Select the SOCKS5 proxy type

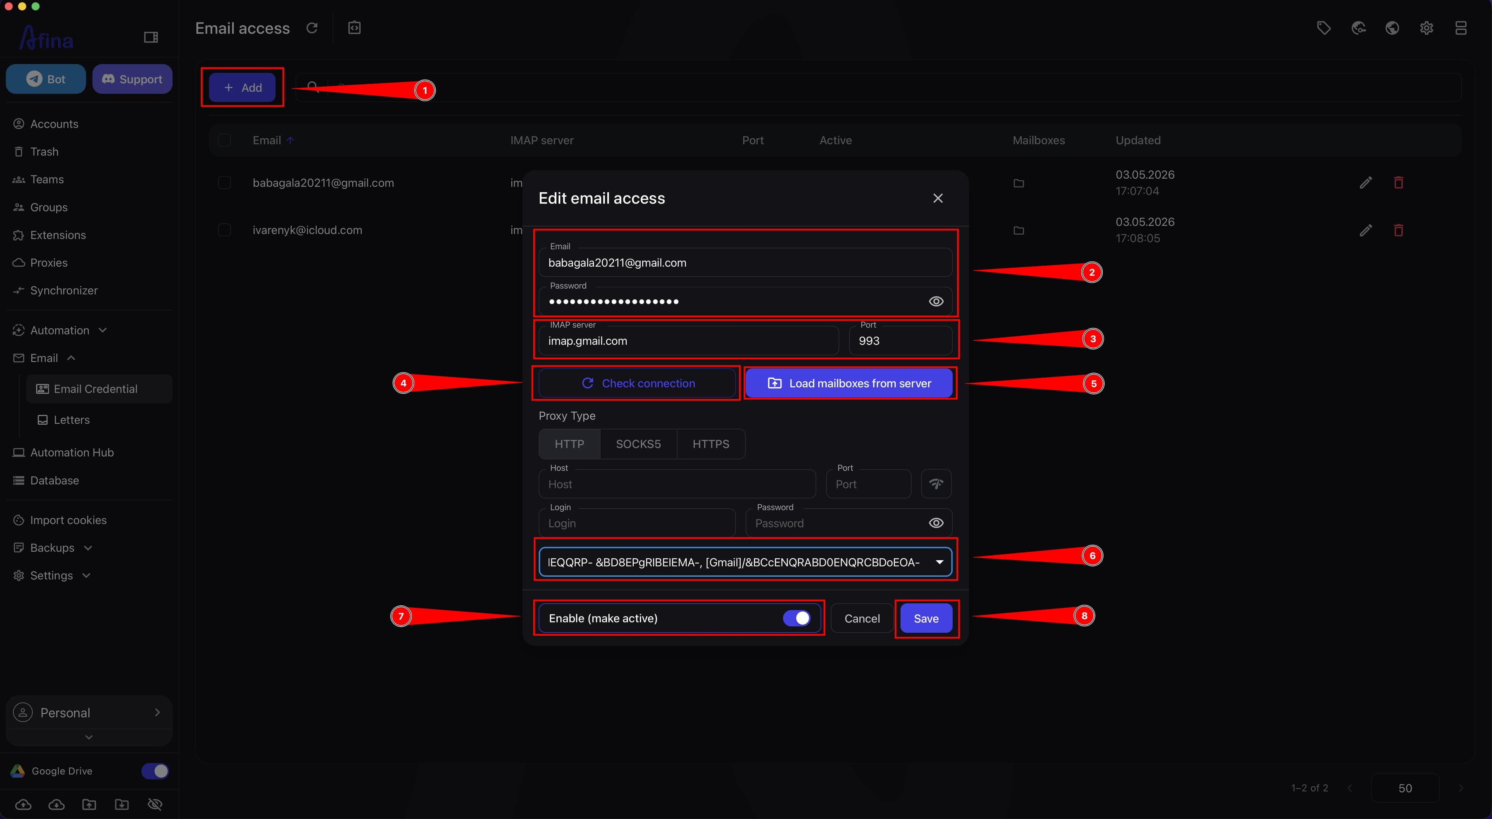click(x=638, y=444)
